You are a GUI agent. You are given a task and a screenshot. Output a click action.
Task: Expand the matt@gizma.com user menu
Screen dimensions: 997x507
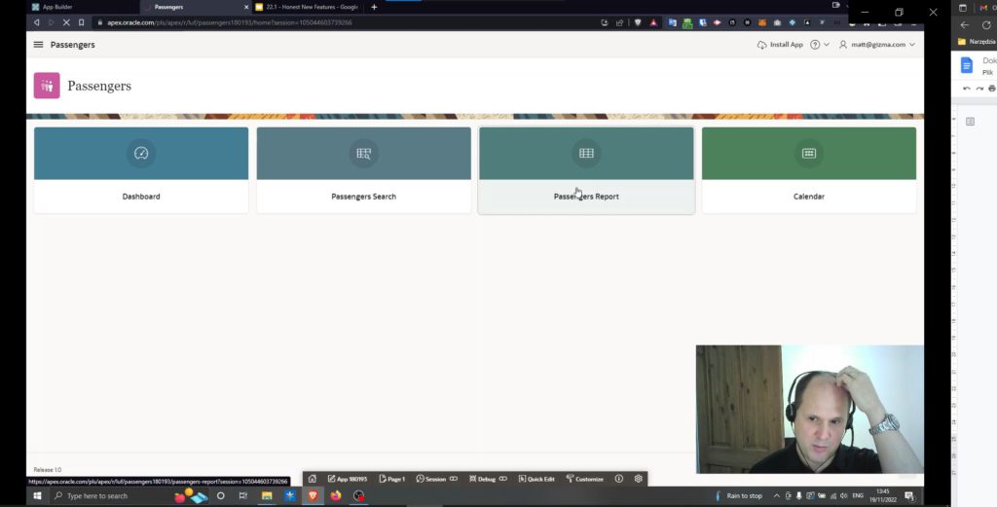click(877, 45)
